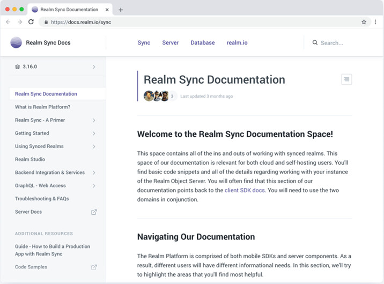The image size is (384, 284).
Task: Toggle the page outline icon button
Action: (346, 79)
